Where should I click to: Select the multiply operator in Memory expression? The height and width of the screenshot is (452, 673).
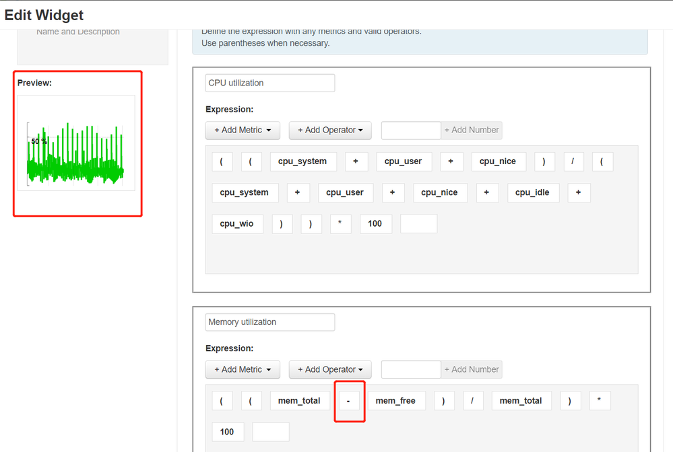click(600, 401)
